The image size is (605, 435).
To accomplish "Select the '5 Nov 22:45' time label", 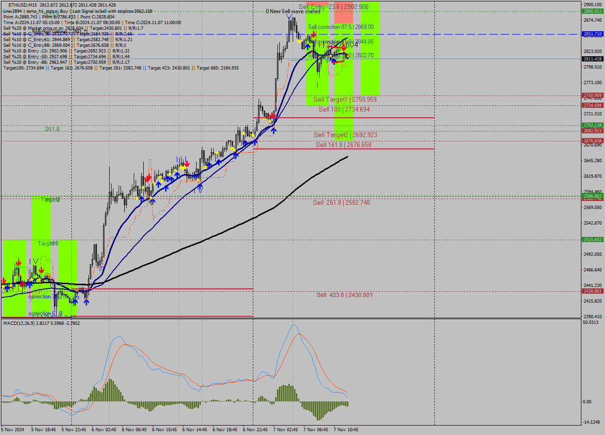I will (74, 430).
